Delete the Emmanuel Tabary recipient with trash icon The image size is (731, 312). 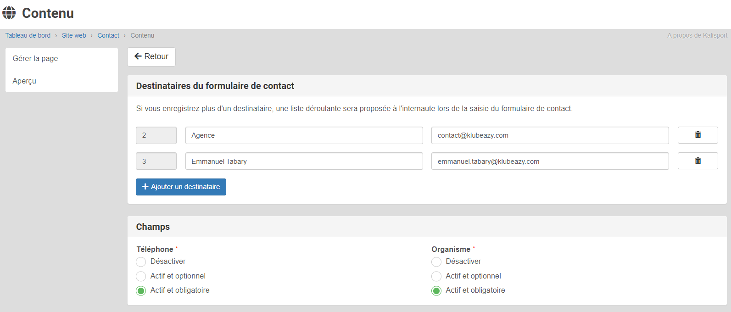pyautogui.click(x=698, y=161)
